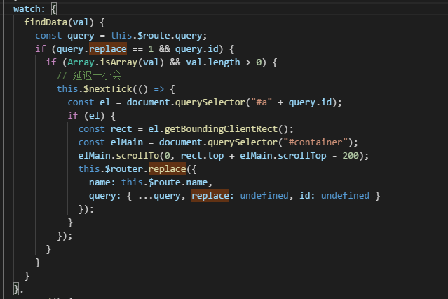Image resolution: width=448 pixels, height=299 pixels.
Task: Click the '"#container"' string literal
Action: [x=315, y=142]
